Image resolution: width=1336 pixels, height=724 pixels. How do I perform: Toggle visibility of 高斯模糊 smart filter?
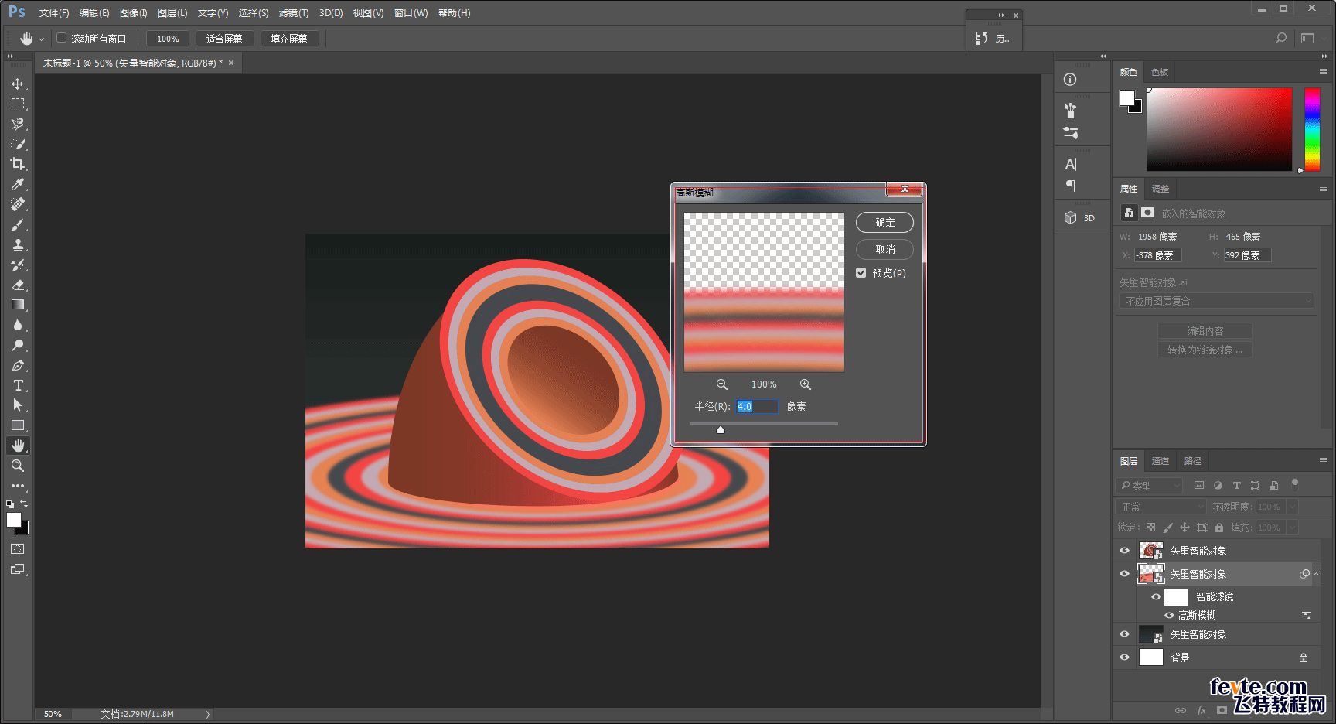[1169, 616]
